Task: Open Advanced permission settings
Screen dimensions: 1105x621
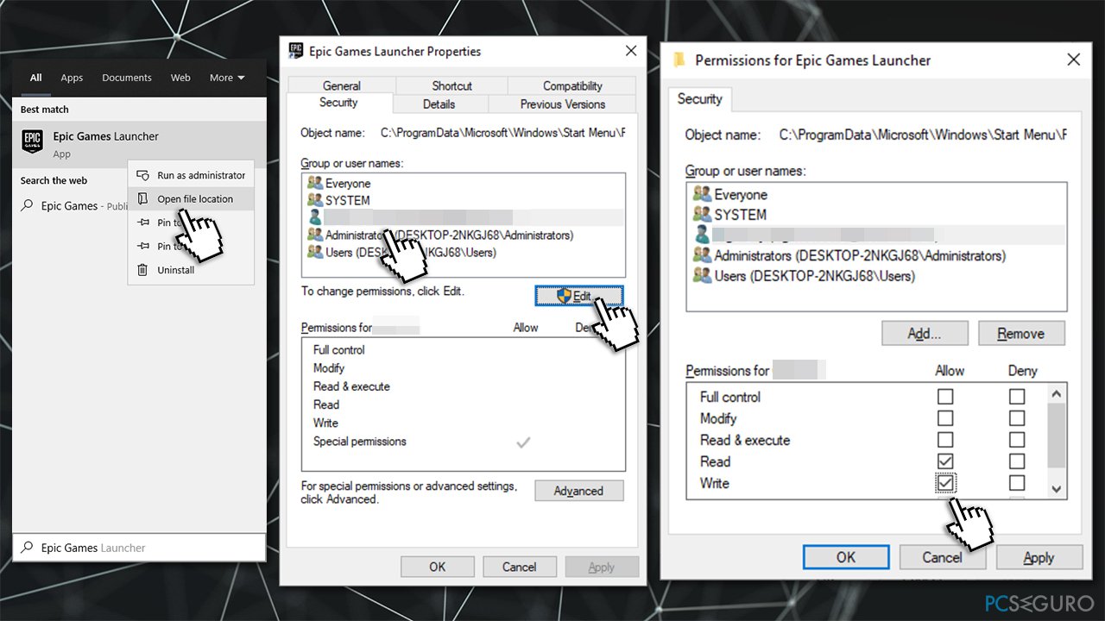Action: pyautogui.click(x=578, y=491)
